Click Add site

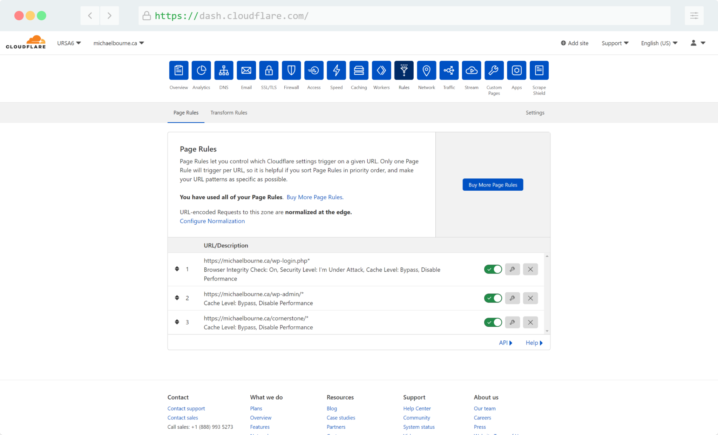pos(575,43)
